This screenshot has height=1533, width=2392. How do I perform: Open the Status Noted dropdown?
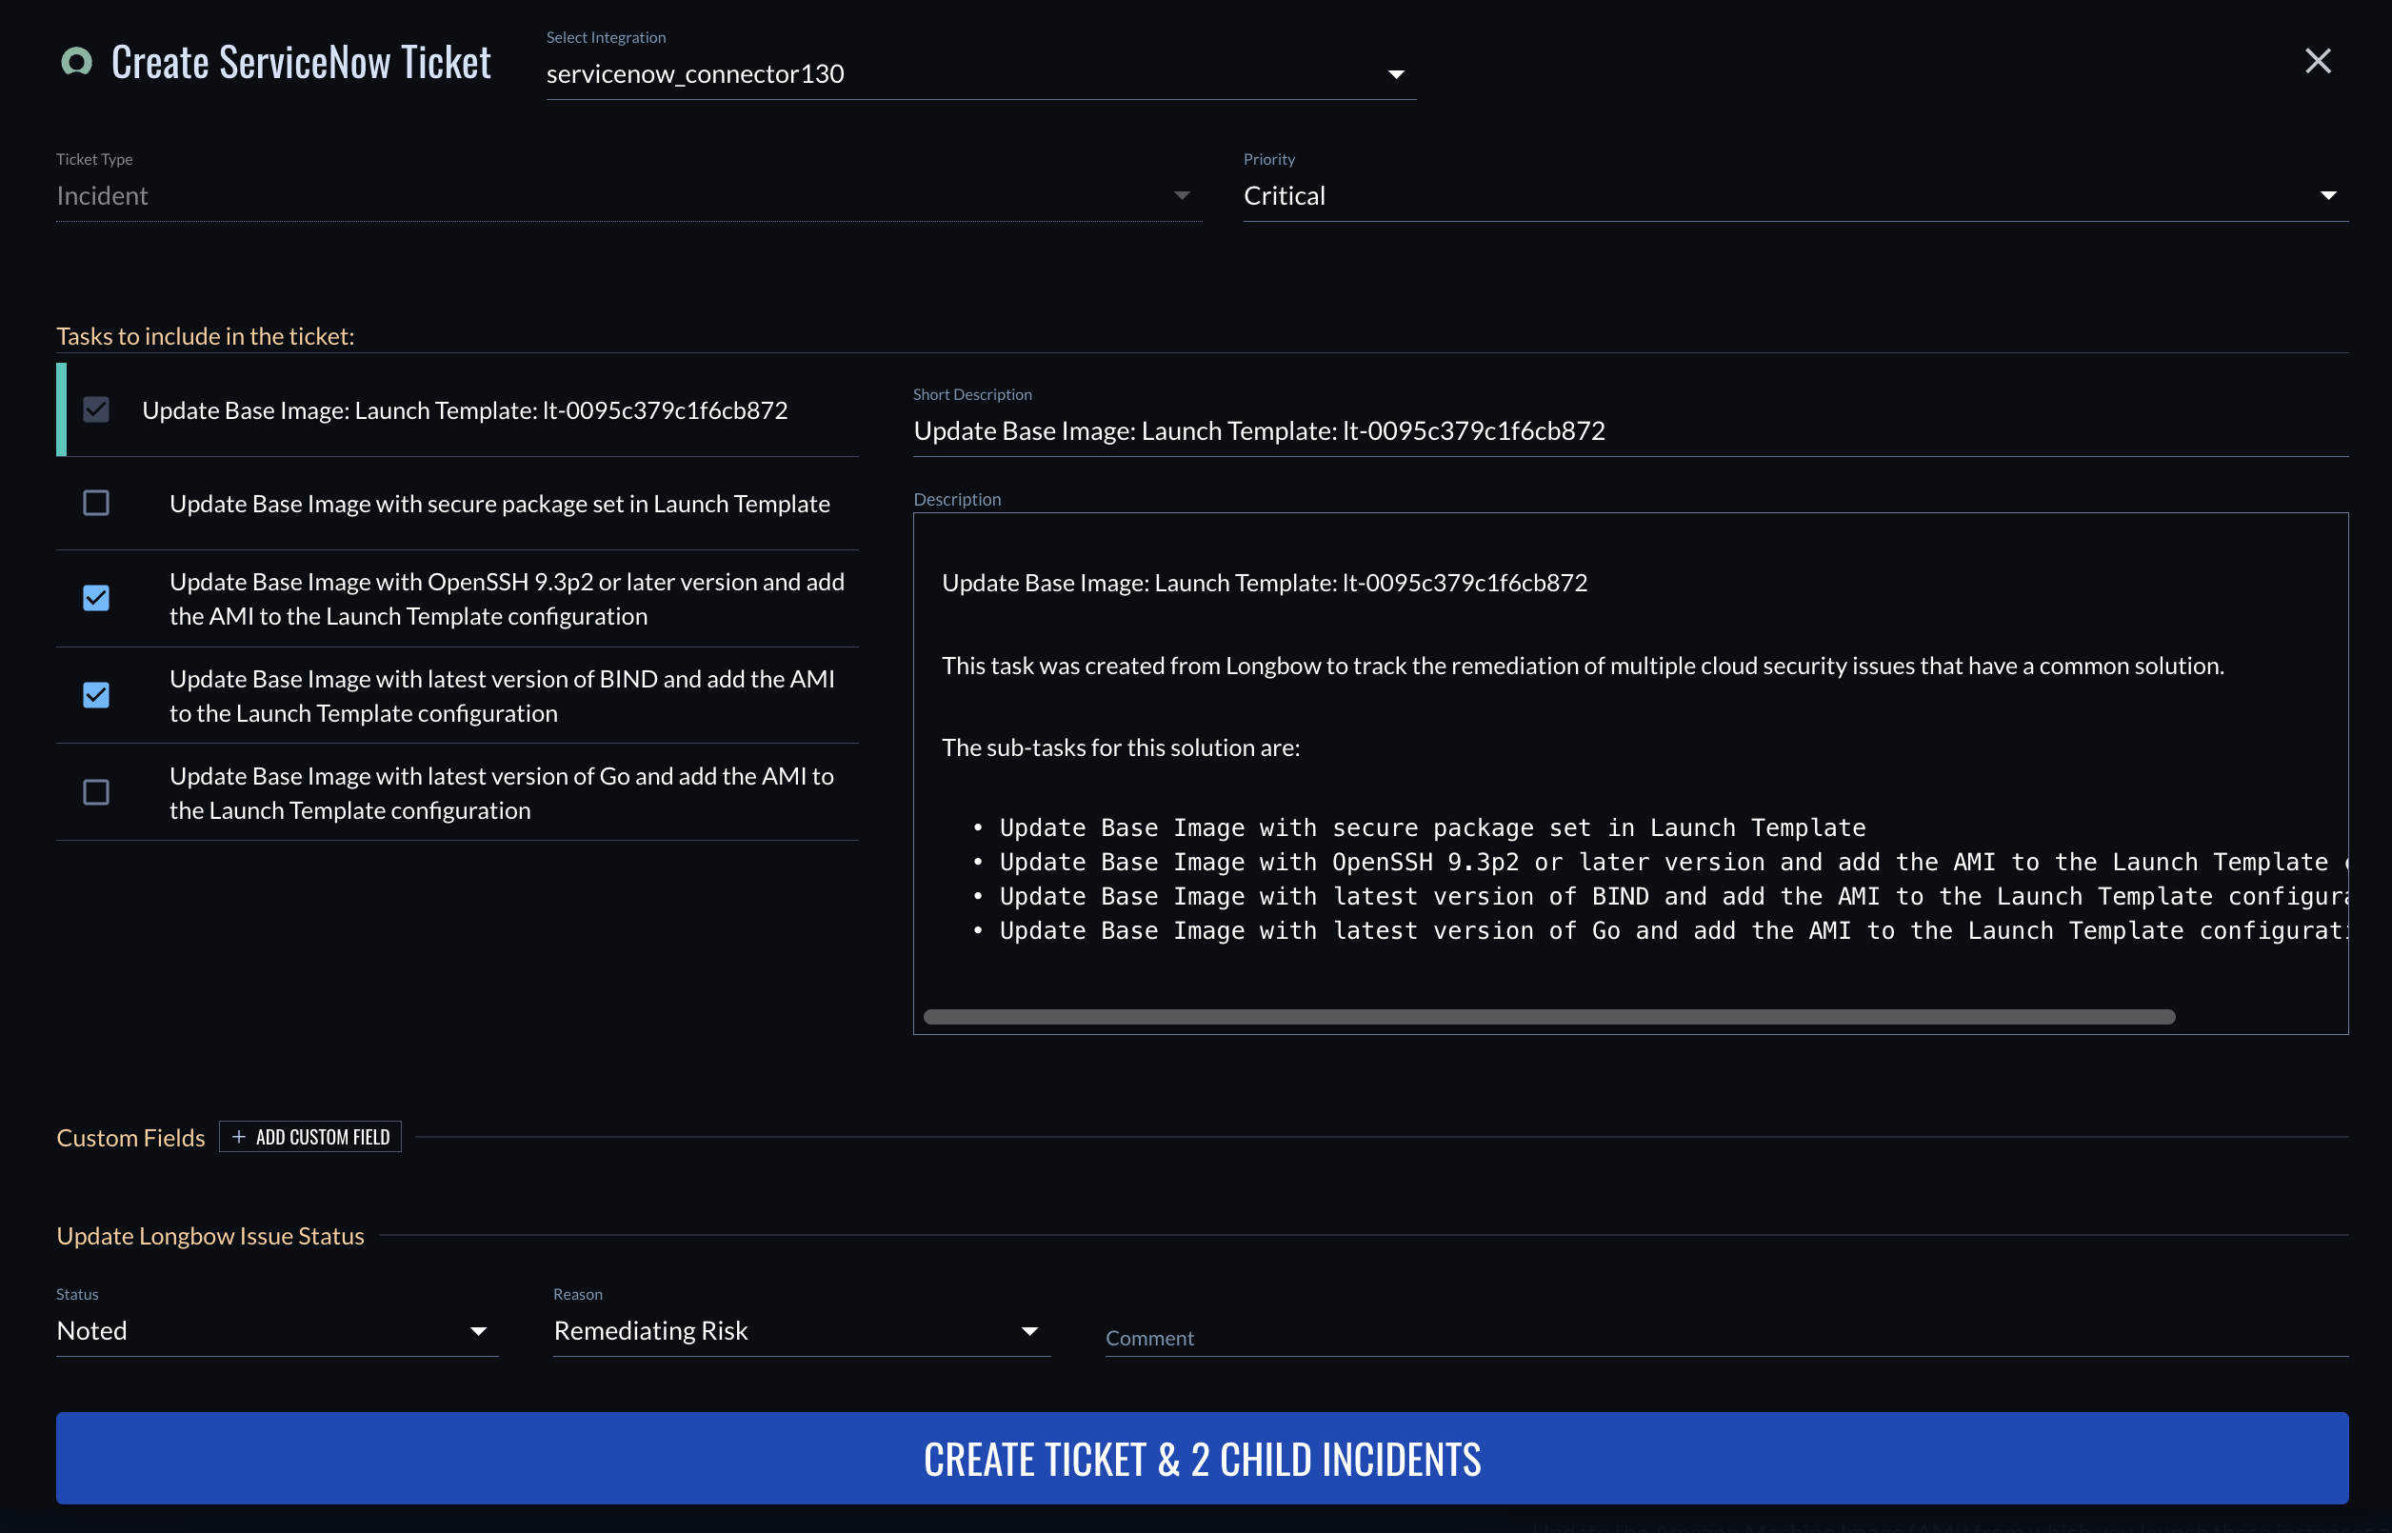(x=277, y=1331)
